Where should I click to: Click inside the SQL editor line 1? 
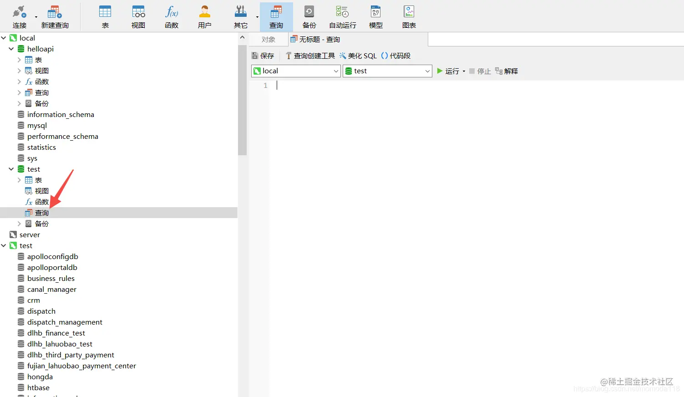(476, 85)
